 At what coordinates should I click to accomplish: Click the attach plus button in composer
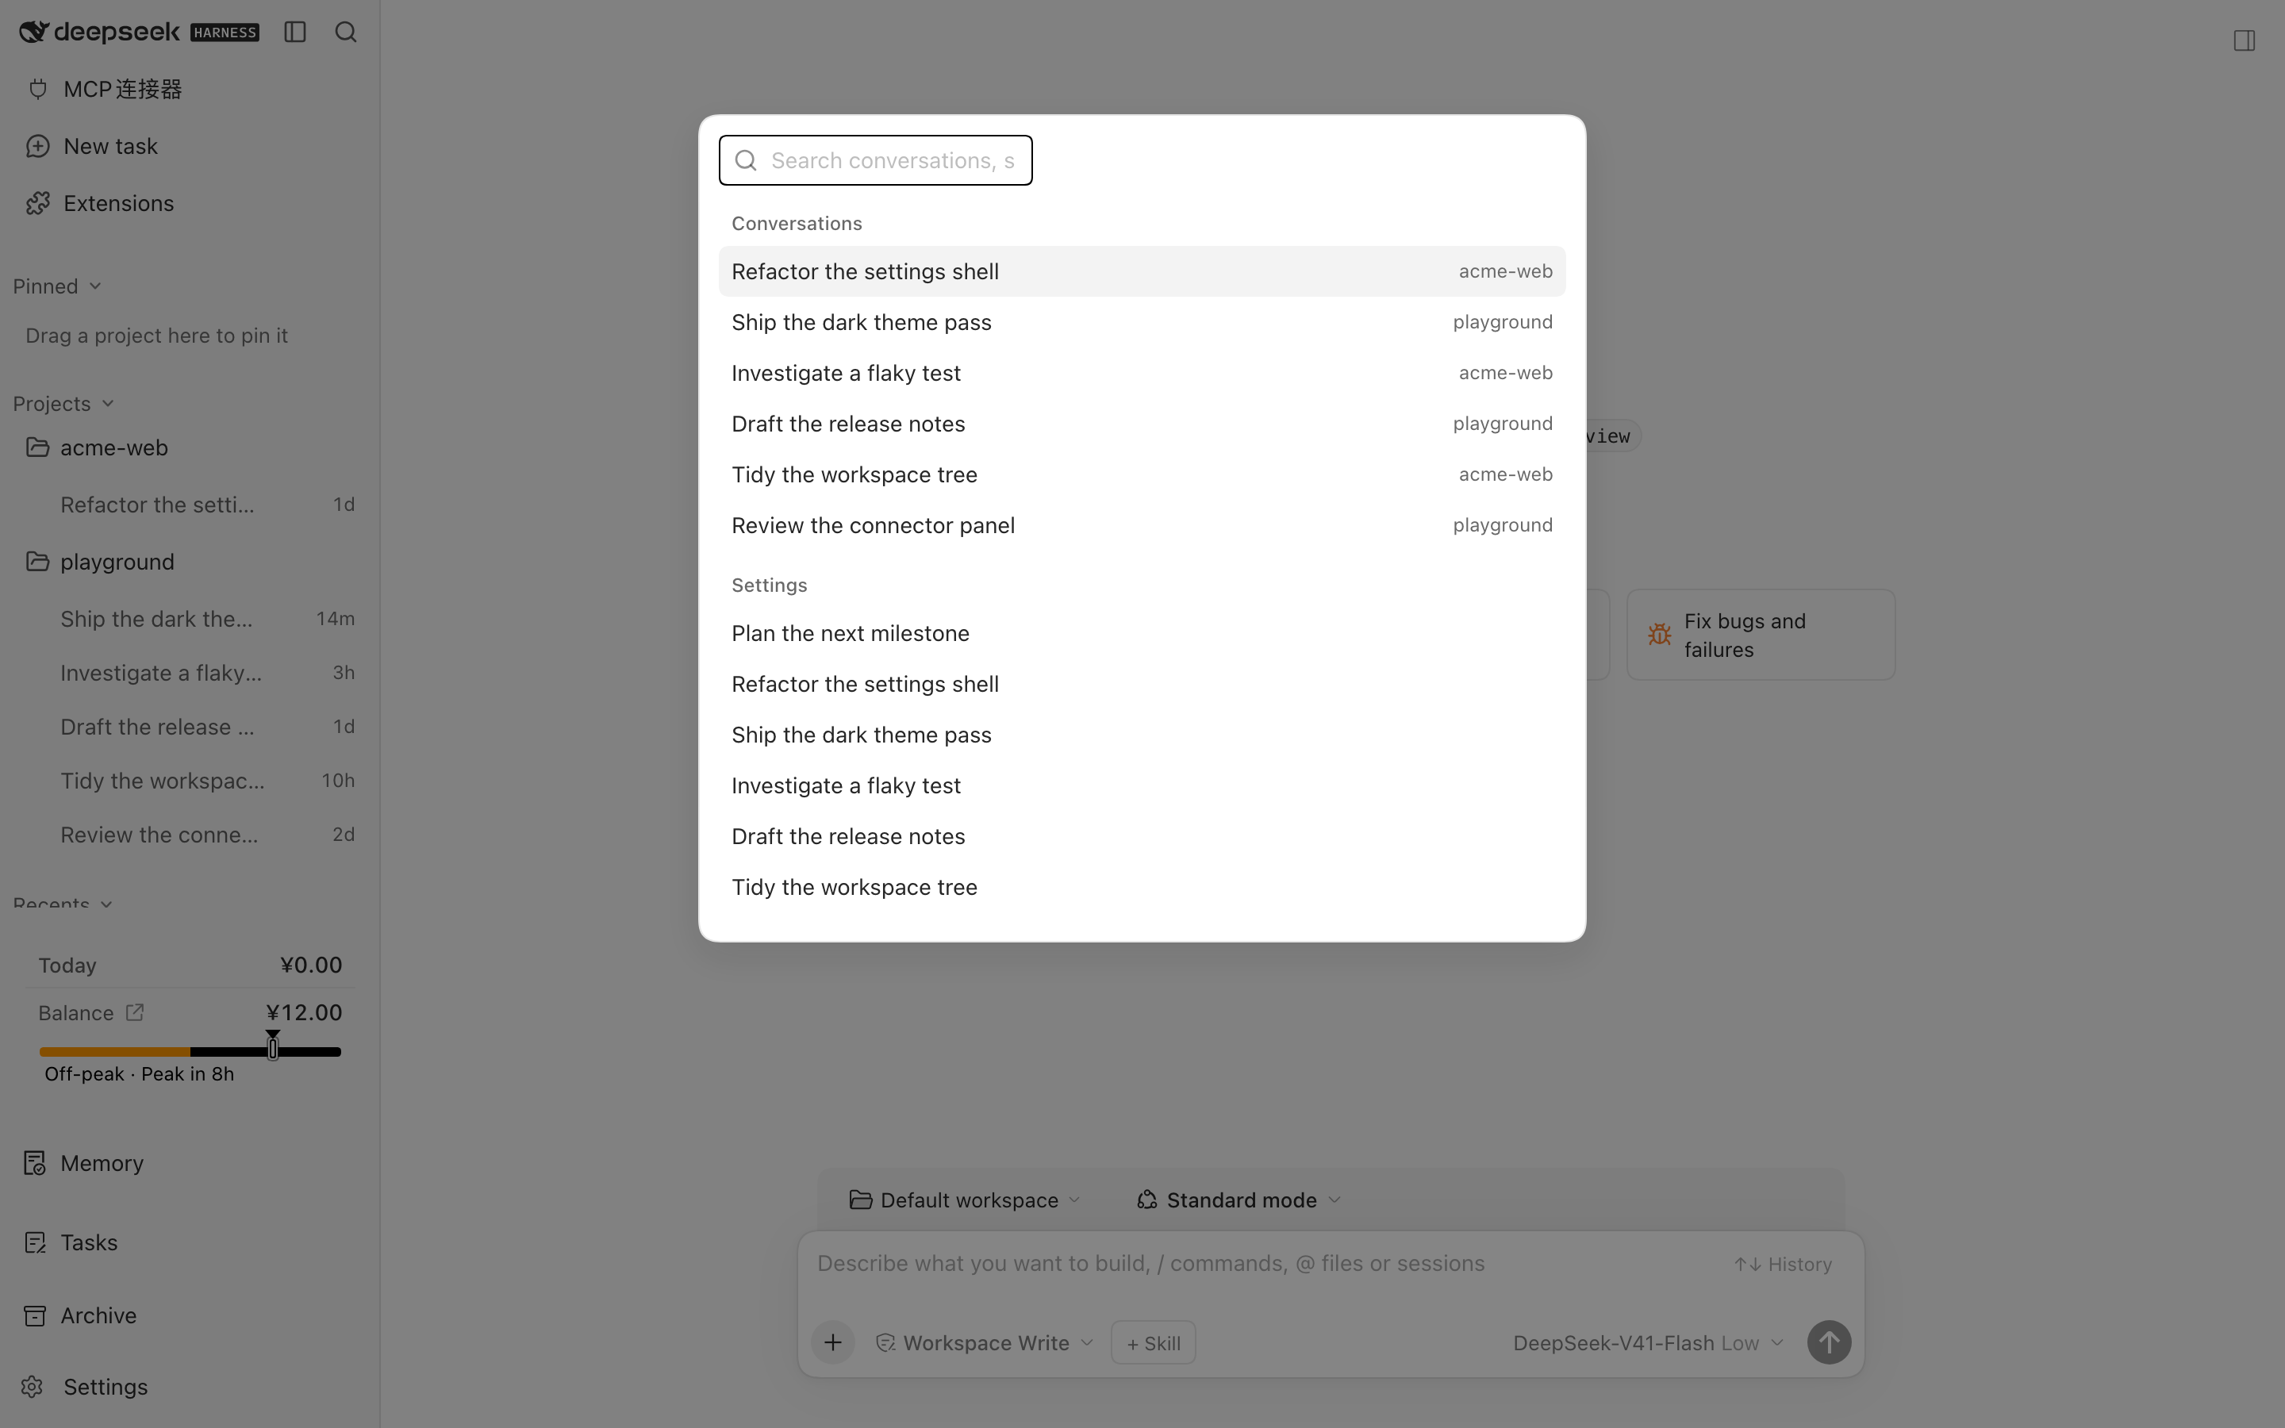click(833, 1342)
